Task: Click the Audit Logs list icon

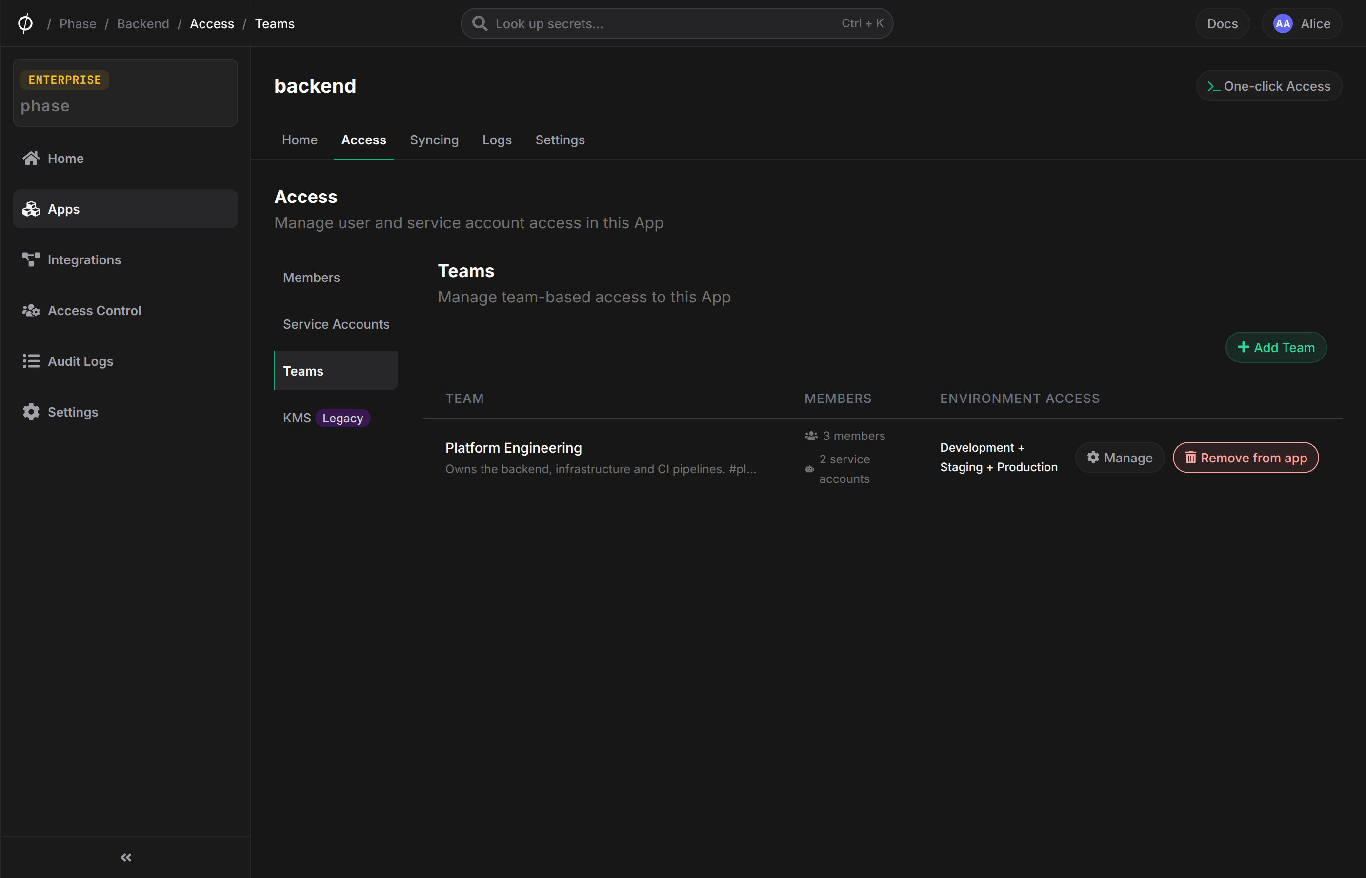Action: click(x=31, y=361)
